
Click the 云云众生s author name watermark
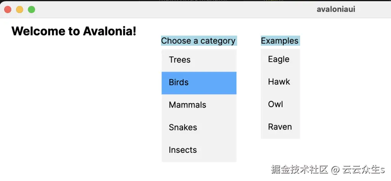[363, 169]
